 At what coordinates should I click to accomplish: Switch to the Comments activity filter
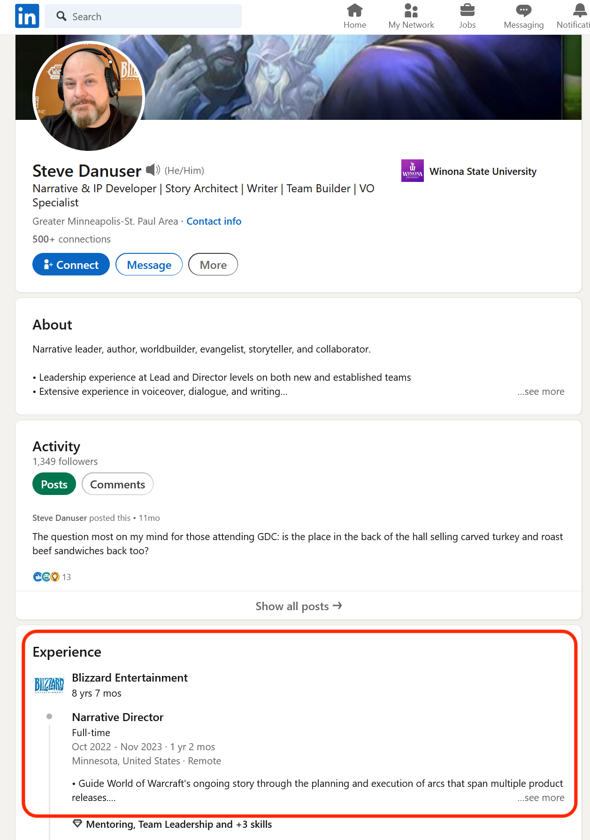point(117,484)
